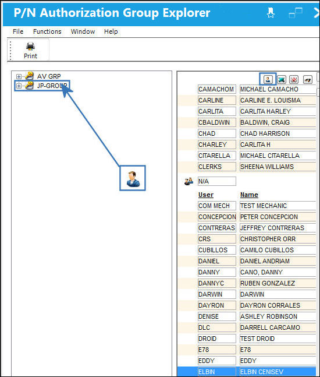Select user COM MECH
Screen dimensions: 320x377
[x=217, y=206]
